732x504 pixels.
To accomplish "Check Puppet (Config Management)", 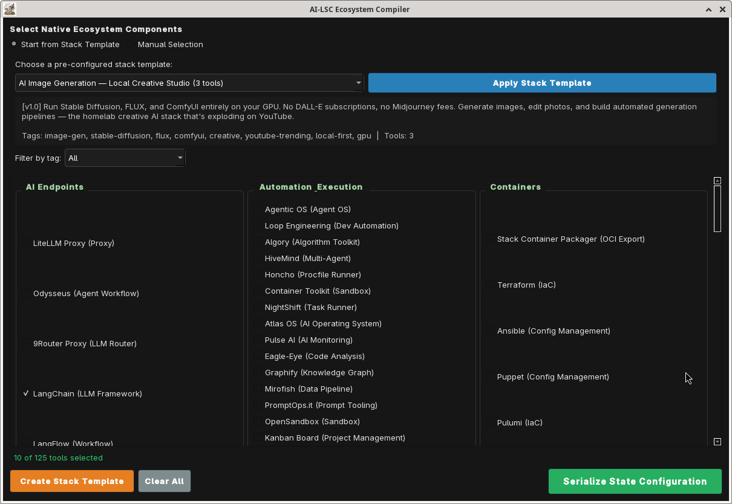I will 547,377.
